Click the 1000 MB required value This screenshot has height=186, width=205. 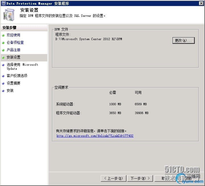tap(115, 104)
